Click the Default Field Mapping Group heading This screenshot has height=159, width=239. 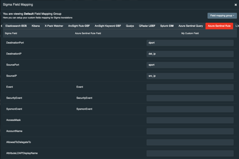click(x=32, y=14)
